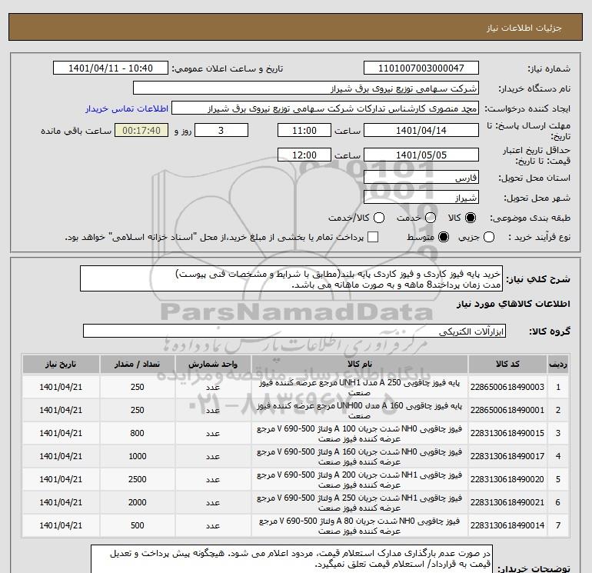Image resolution: width=592 pixels, height=573 pixels.
Task: Click product code 2283130618490020
Action: (x=507, y=479)
